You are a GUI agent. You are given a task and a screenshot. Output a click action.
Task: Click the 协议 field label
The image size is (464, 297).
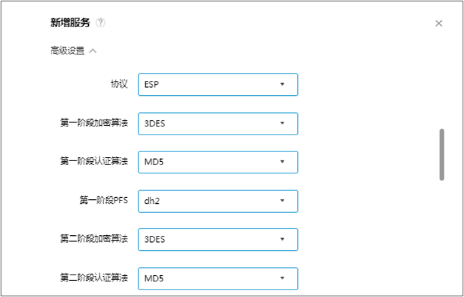tap(119, 84)
